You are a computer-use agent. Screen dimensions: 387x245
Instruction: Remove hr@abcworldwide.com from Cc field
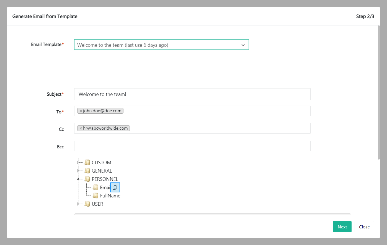[x=81, y=129]
